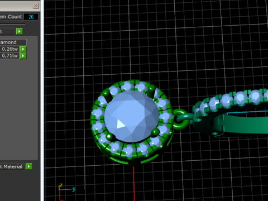Click the green arrow beside 0,71tw
The width and height of the screenshot is (268, 201).
pos(23,56)
